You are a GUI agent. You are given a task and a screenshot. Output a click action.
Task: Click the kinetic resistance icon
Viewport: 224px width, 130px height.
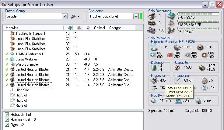point(187,55)
